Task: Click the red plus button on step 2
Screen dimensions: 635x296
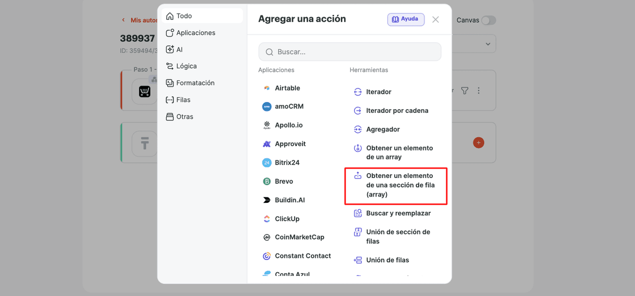Action: 479,142
